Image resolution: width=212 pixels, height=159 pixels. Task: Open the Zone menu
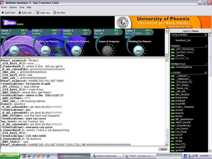pos(22,7)
